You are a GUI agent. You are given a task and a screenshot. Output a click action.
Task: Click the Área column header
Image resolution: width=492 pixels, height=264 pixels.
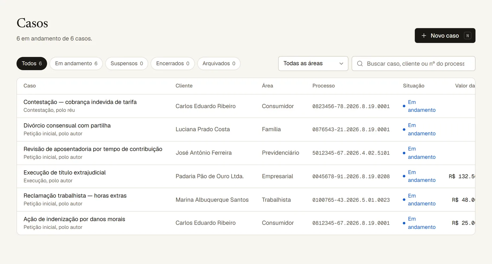[267, 86]
